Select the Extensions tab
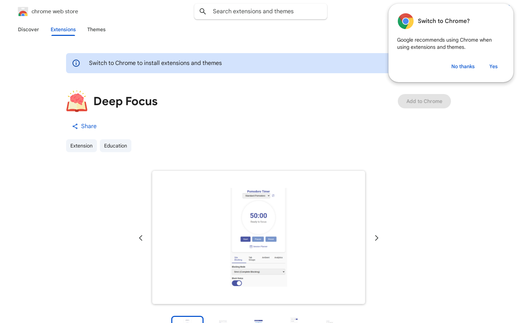The width and height of the screenshot is (517, 323). click(63, 29)
